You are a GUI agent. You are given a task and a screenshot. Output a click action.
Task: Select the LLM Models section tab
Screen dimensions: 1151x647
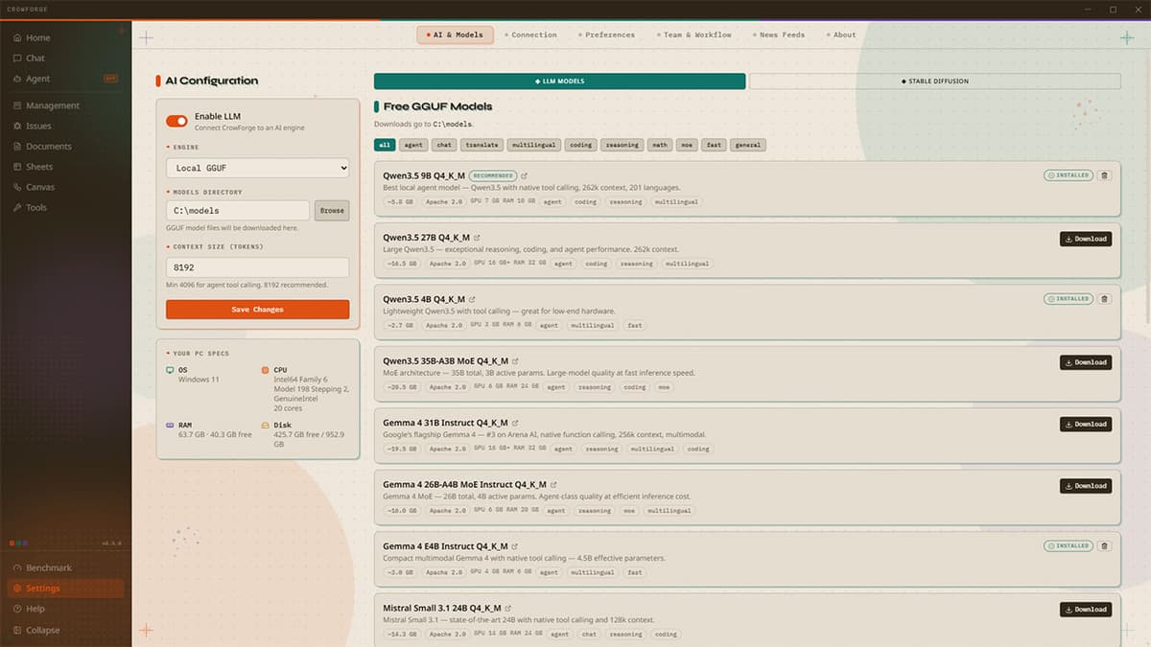point(559,81)
